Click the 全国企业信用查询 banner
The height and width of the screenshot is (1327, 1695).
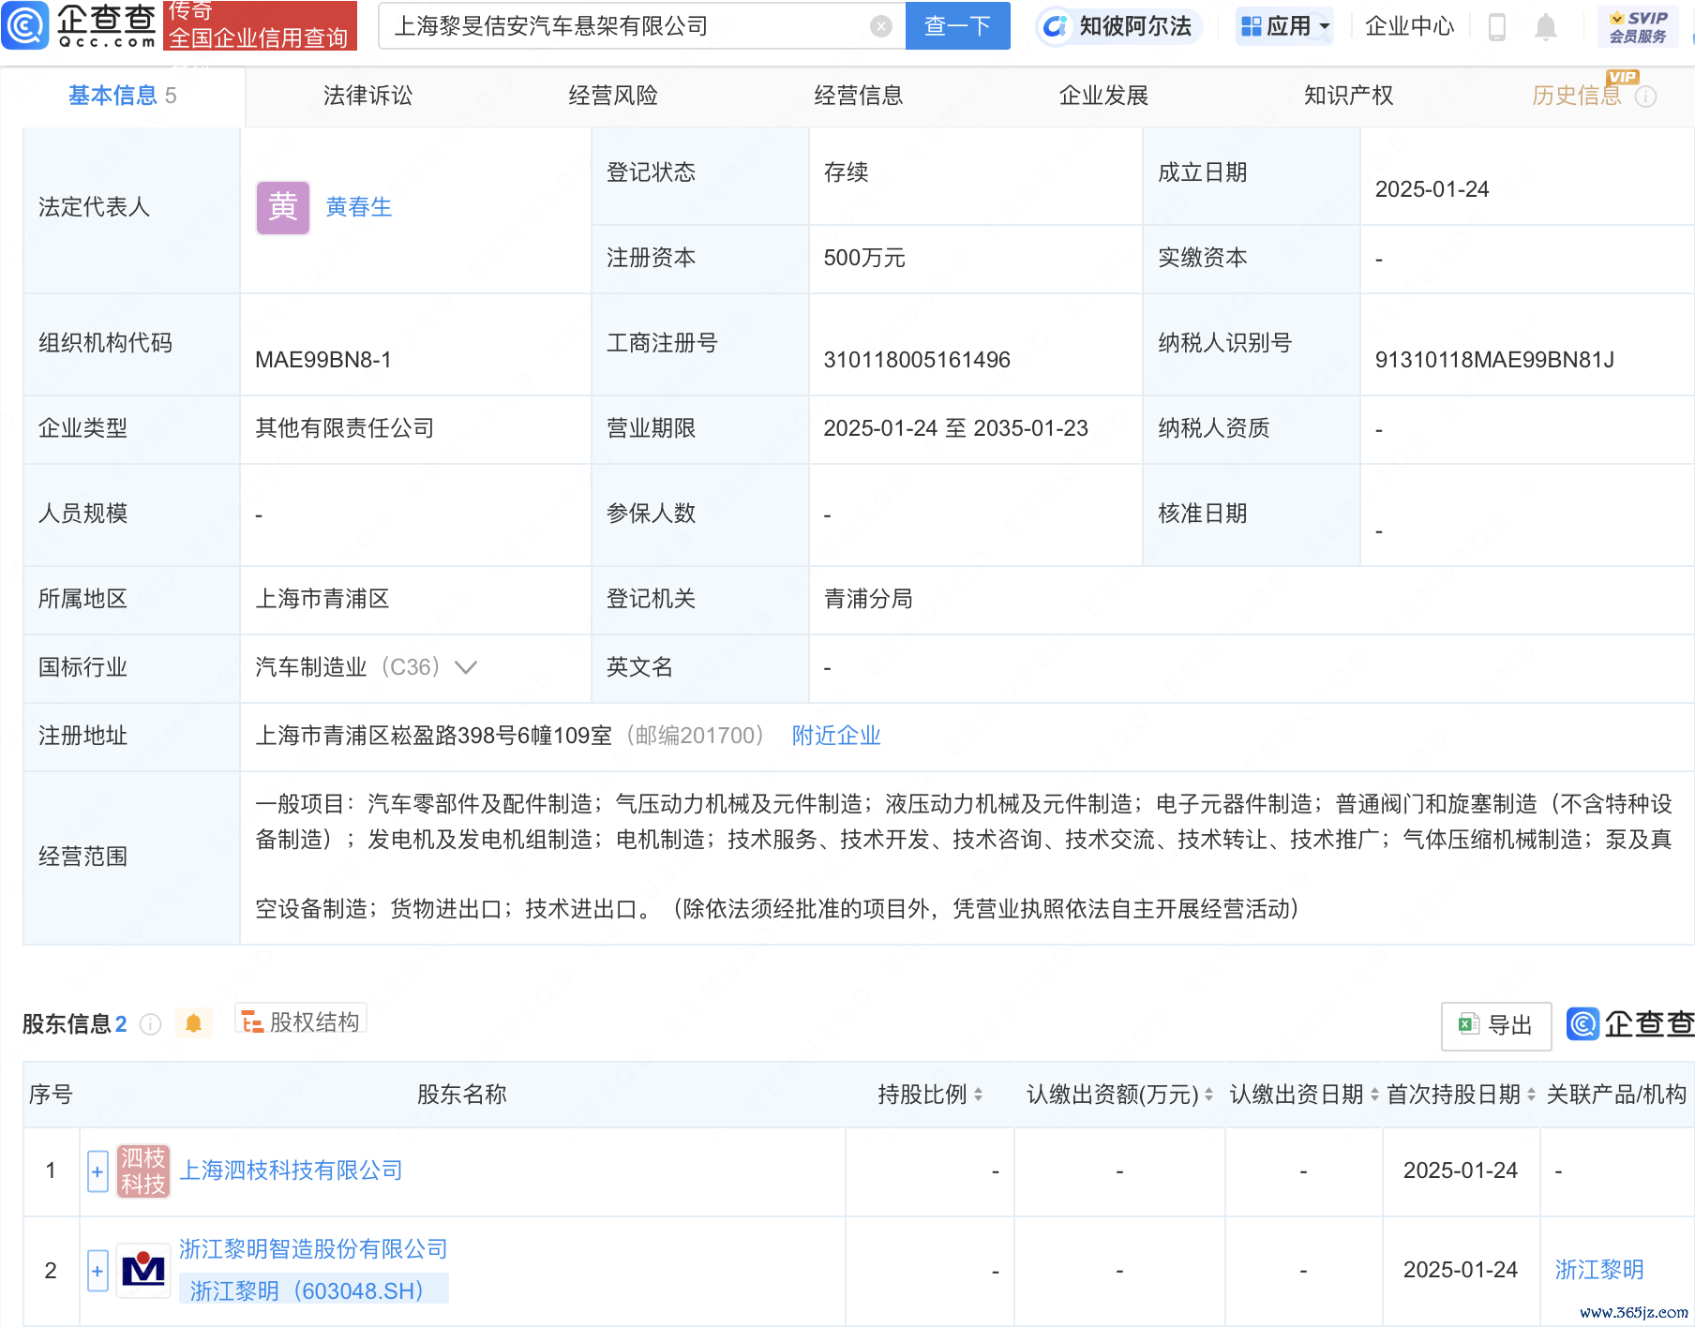coord(260,25)
